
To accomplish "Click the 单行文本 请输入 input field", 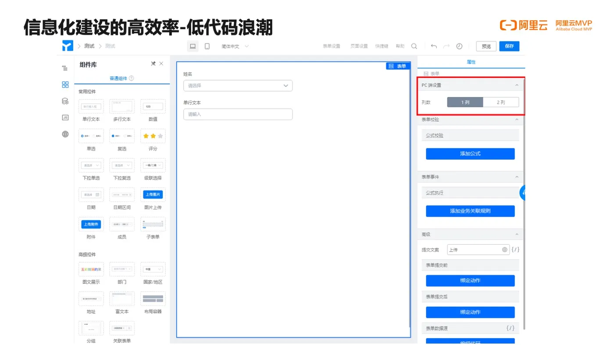I will (238, 114).
